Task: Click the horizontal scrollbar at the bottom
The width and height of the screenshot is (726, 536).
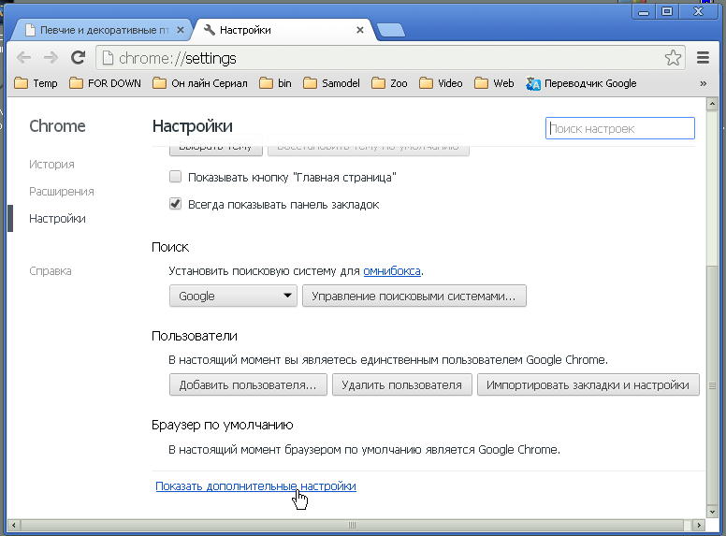Action: click(356, 524)
